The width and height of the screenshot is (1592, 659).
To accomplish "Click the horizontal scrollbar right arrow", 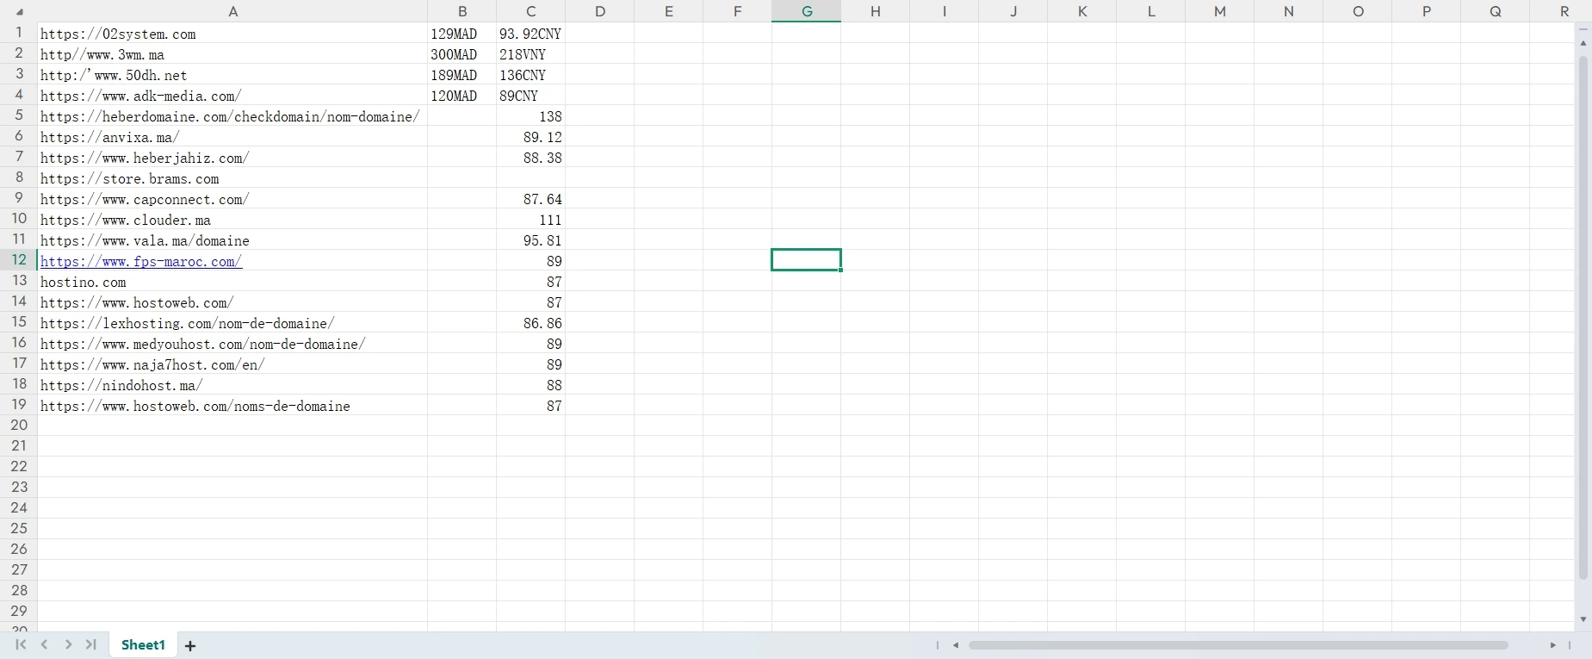I will [1552, 644].
